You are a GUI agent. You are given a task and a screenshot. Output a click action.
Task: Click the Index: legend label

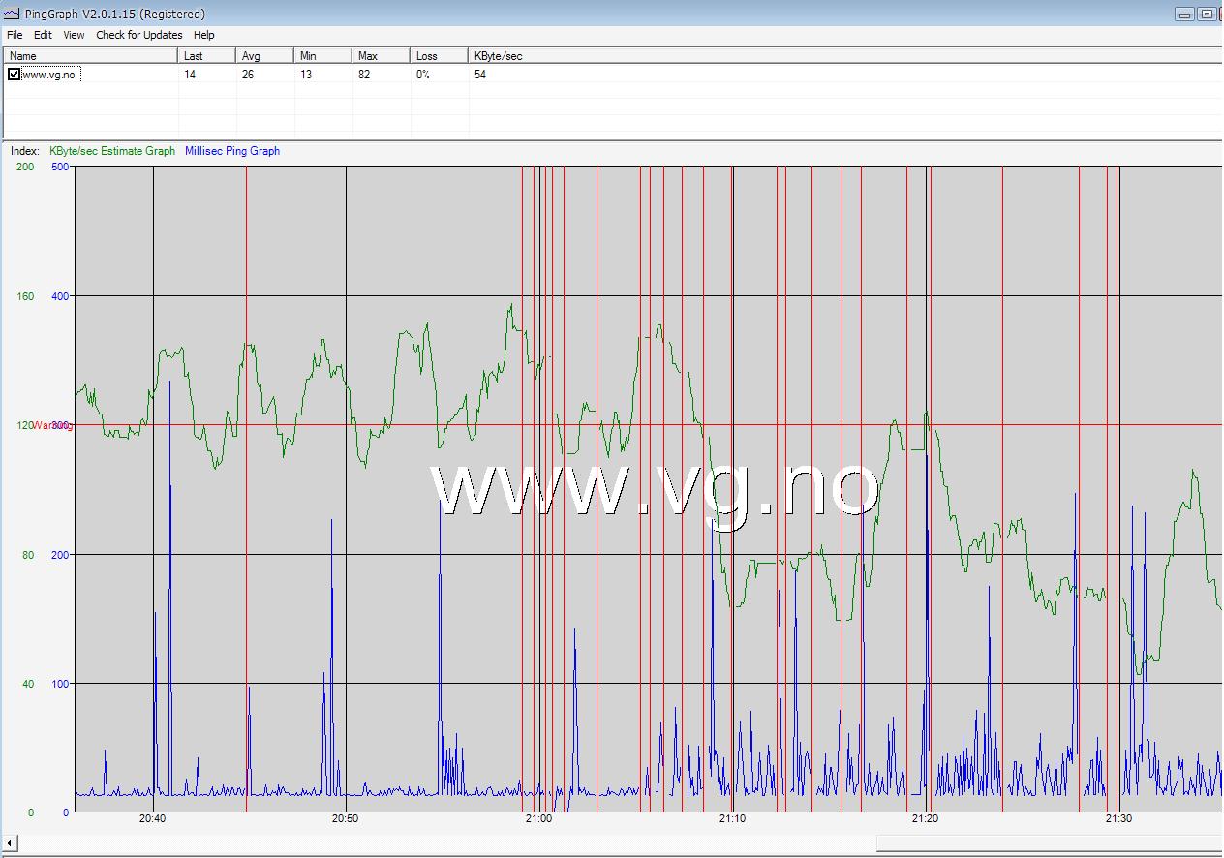pyautogui.click(x=24, y=151)
